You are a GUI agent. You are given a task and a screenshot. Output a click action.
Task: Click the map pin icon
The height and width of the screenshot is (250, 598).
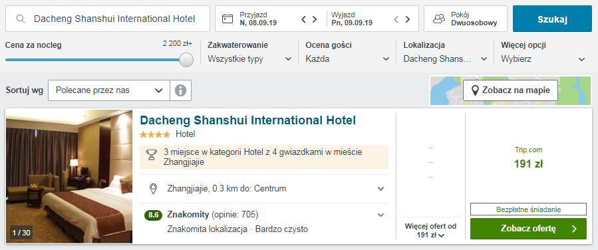click(475, 90)
